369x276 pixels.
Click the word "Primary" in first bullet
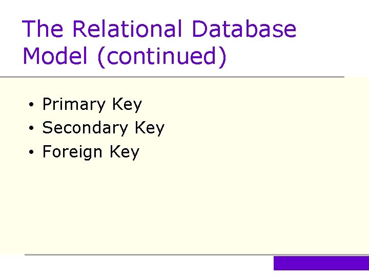(73, 104)
